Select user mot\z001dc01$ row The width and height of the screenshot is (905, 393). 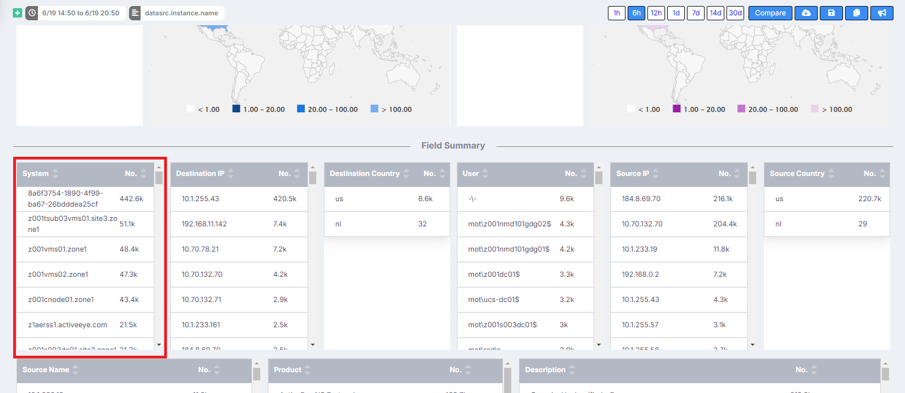click(x=526, y=274)
